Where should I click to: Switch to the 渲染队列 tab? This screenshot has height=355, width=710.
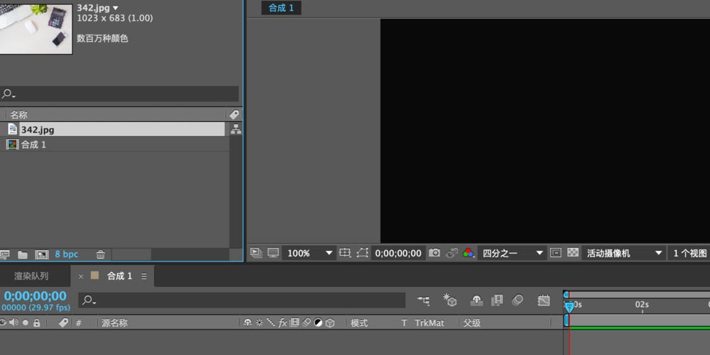click(x=32, y=276)
